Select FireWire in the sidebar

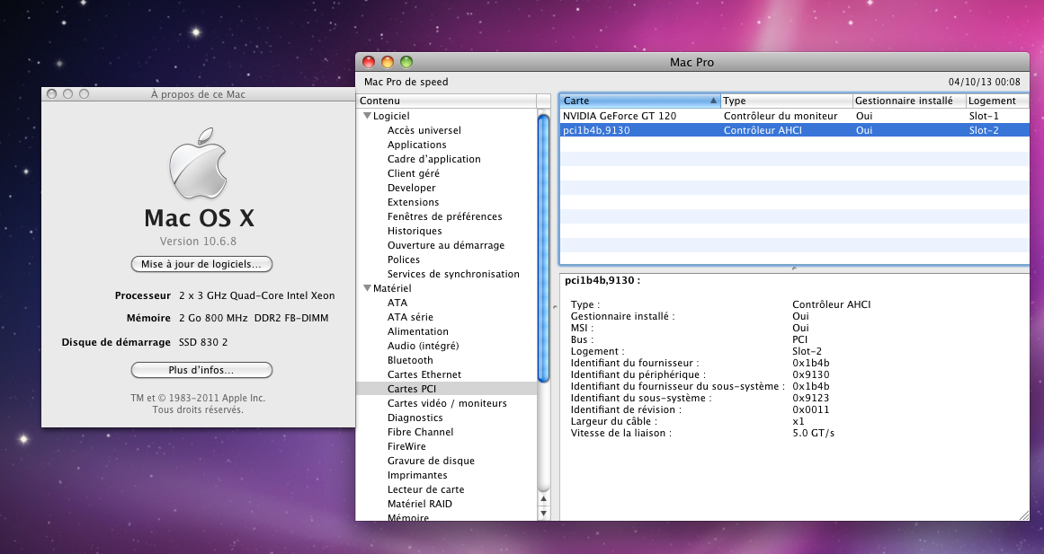click(x=406, y=446)
